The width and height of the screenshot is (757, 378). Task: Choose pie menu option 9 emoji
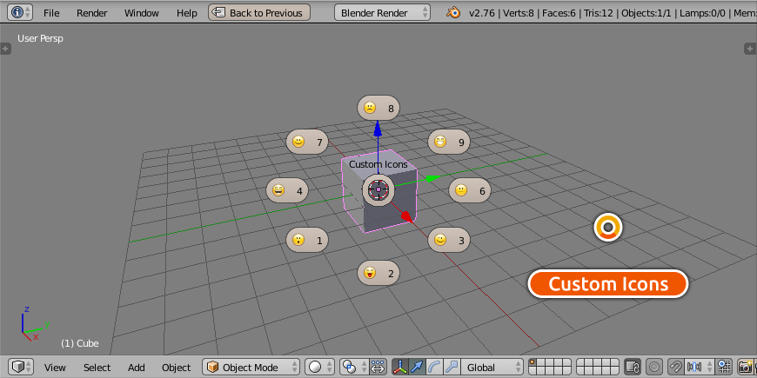click(449, 142)
